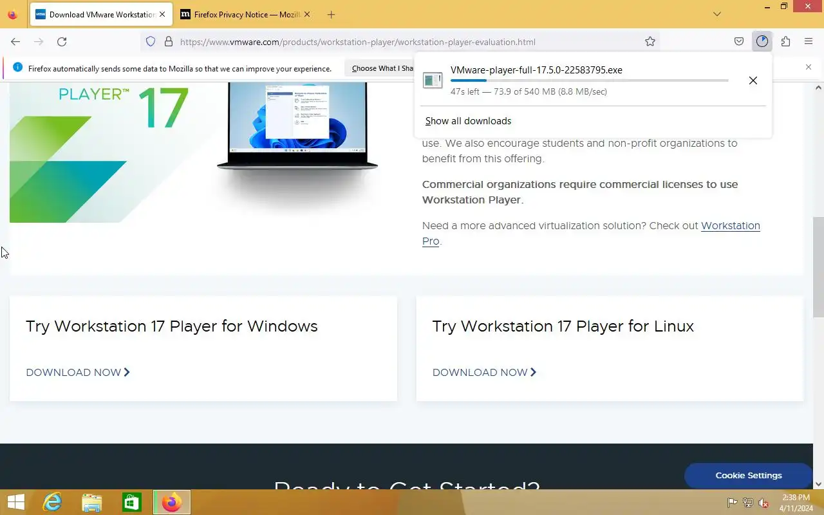
Task: Download Workstation 17 Player for Linux
Action: [484, 372]
